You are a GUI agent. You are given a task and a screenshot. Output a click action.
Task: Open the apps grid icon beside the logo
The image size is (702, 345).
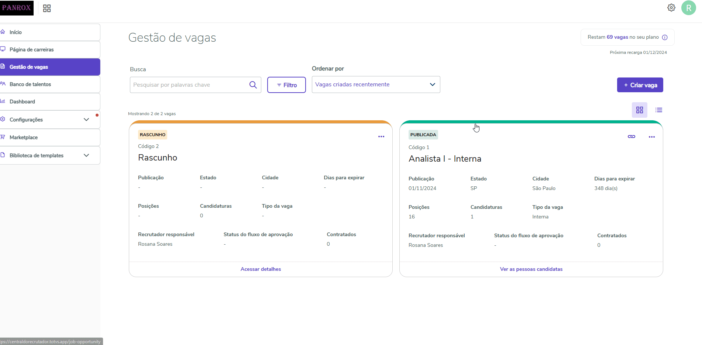[x=47, y=8]
